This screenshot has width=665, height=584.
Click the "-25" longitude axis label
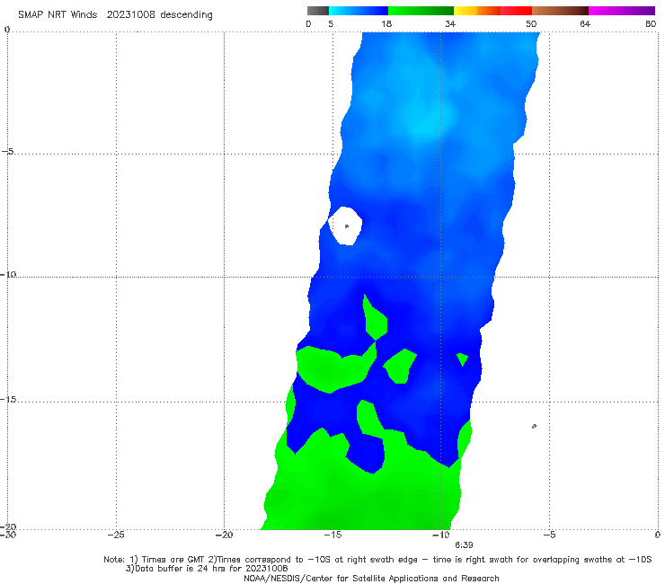116,535
